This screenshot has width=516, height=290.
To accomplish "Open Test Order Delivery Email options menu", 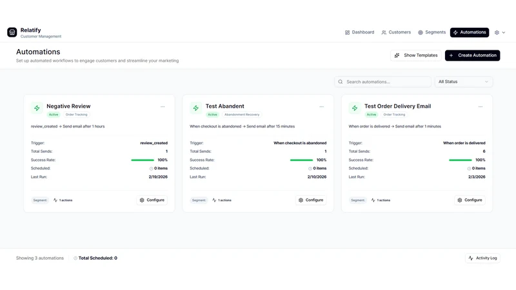I will (481, 106).
